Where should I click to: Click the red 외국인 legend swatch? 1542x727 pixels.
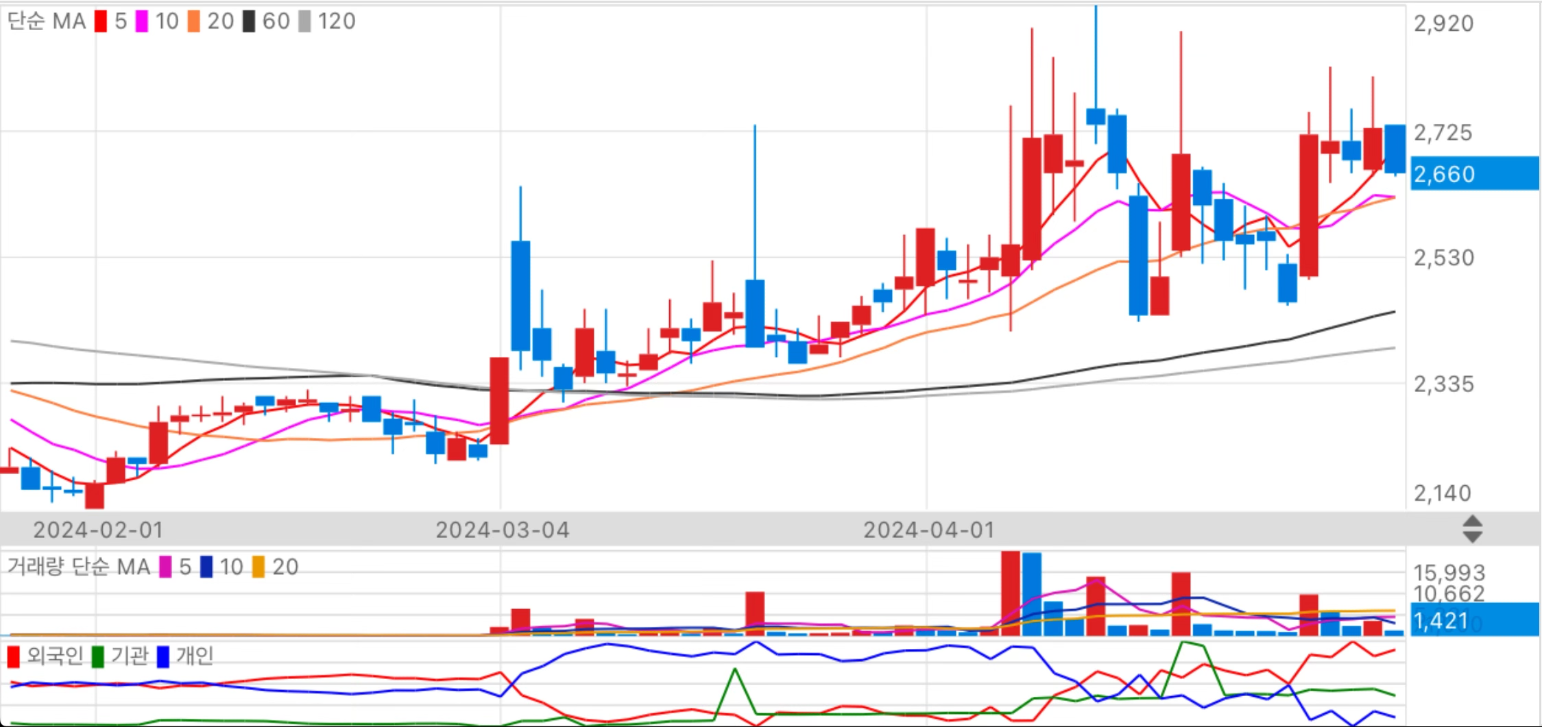click(13, 656)
